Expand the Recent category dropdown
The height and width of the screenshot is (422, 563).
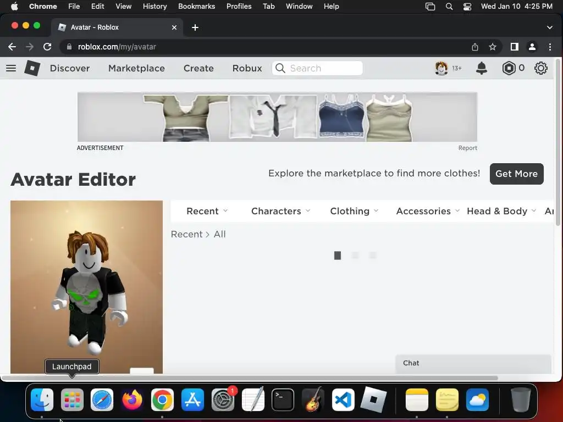click(207, 211)
